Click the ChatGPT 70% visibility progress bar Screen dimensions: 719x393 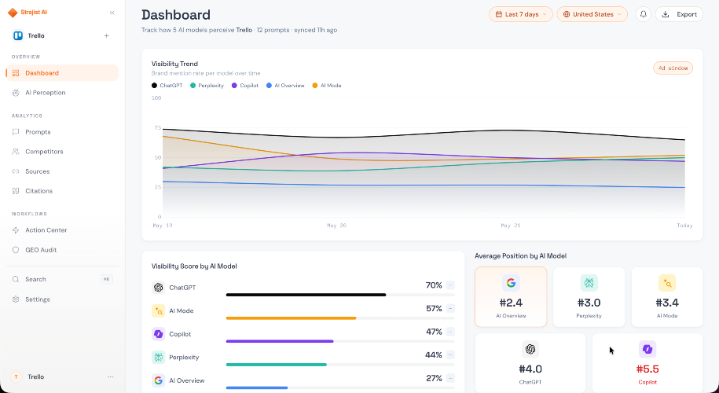point(340,295)
